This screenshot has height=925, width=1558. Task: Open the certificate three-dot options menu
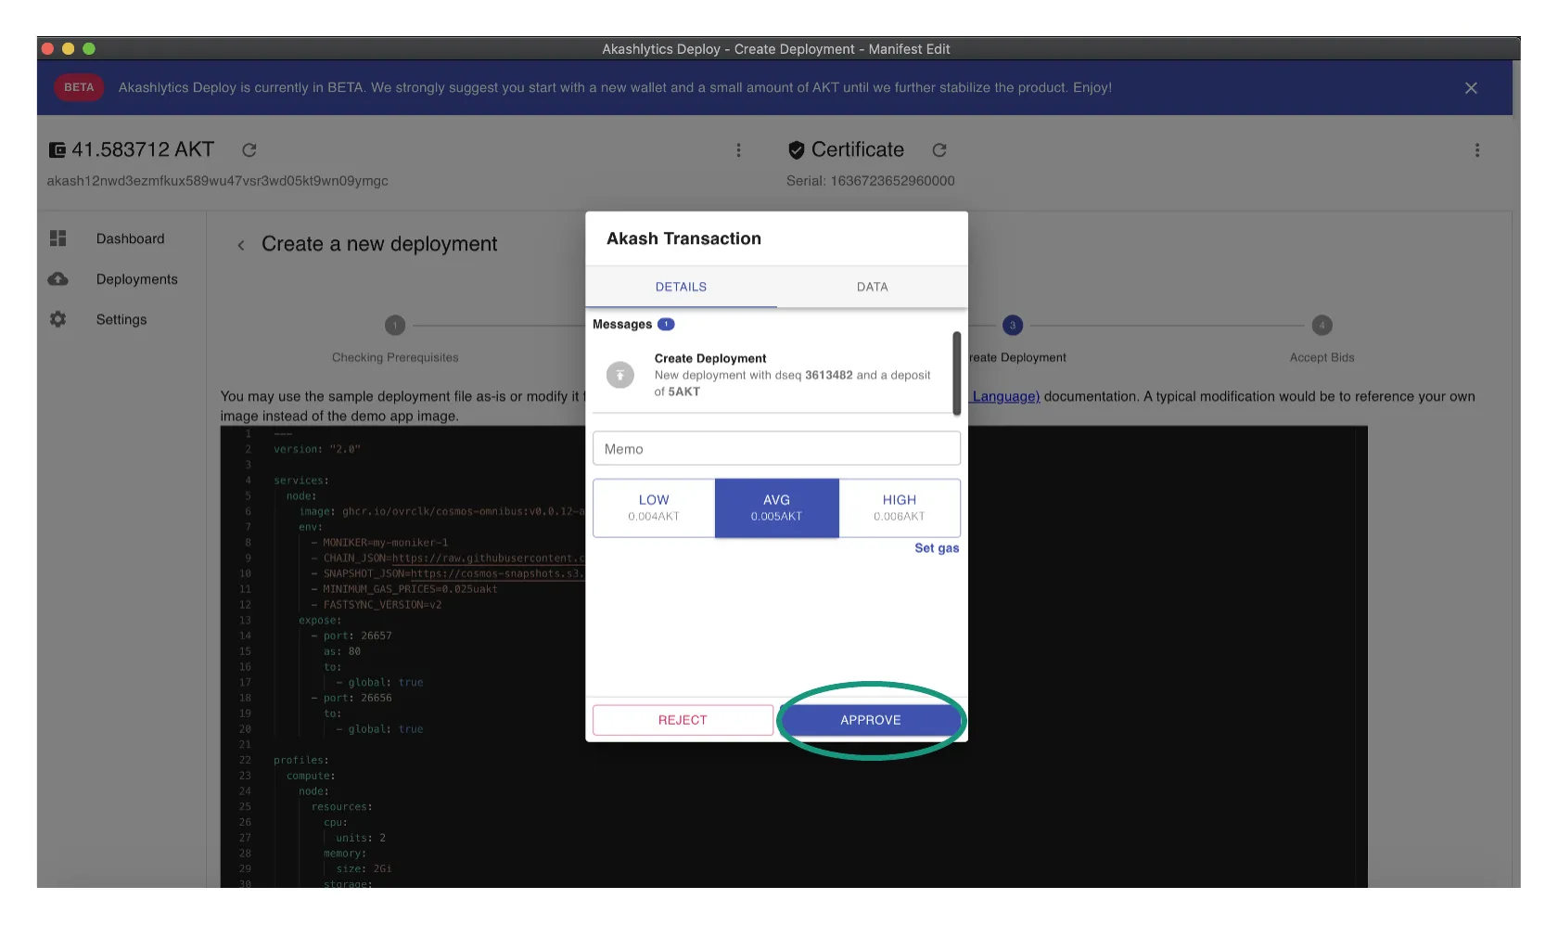1476,150
